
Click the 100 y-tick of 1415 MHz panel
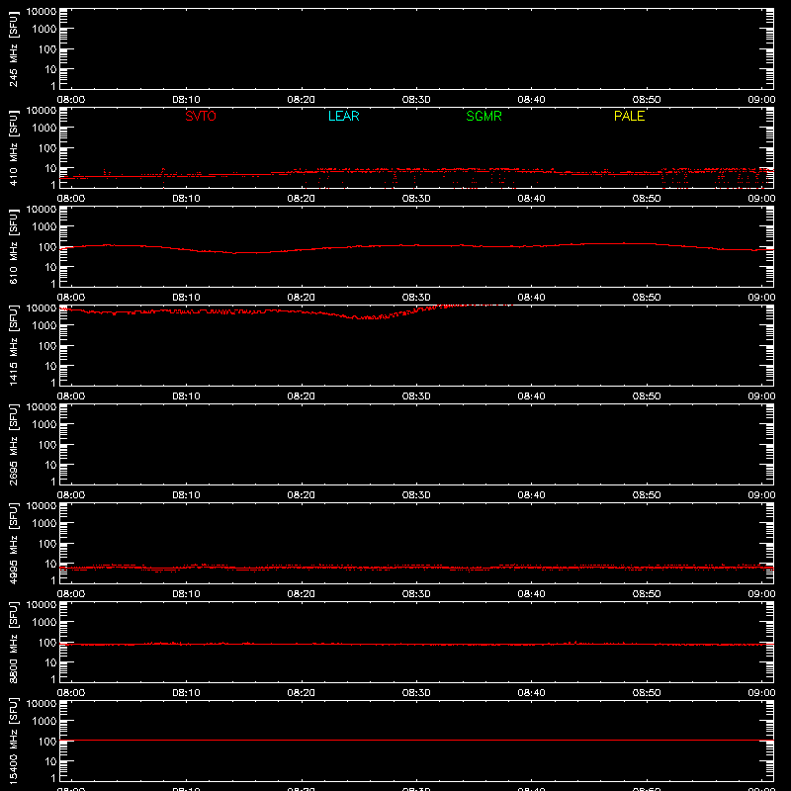(47, 346)
